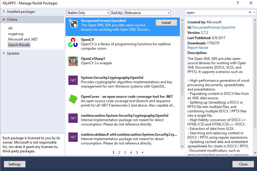Click current results page 1
The image size is (257, 171).
pyautogui.click(x=113, y=152)
